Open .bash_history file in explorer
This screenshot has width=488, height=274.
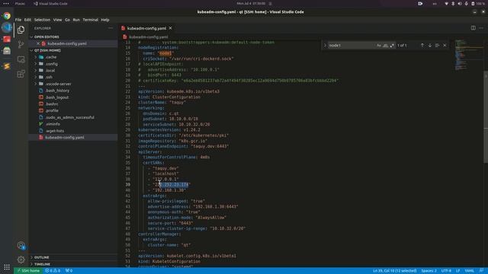point(58,91)
